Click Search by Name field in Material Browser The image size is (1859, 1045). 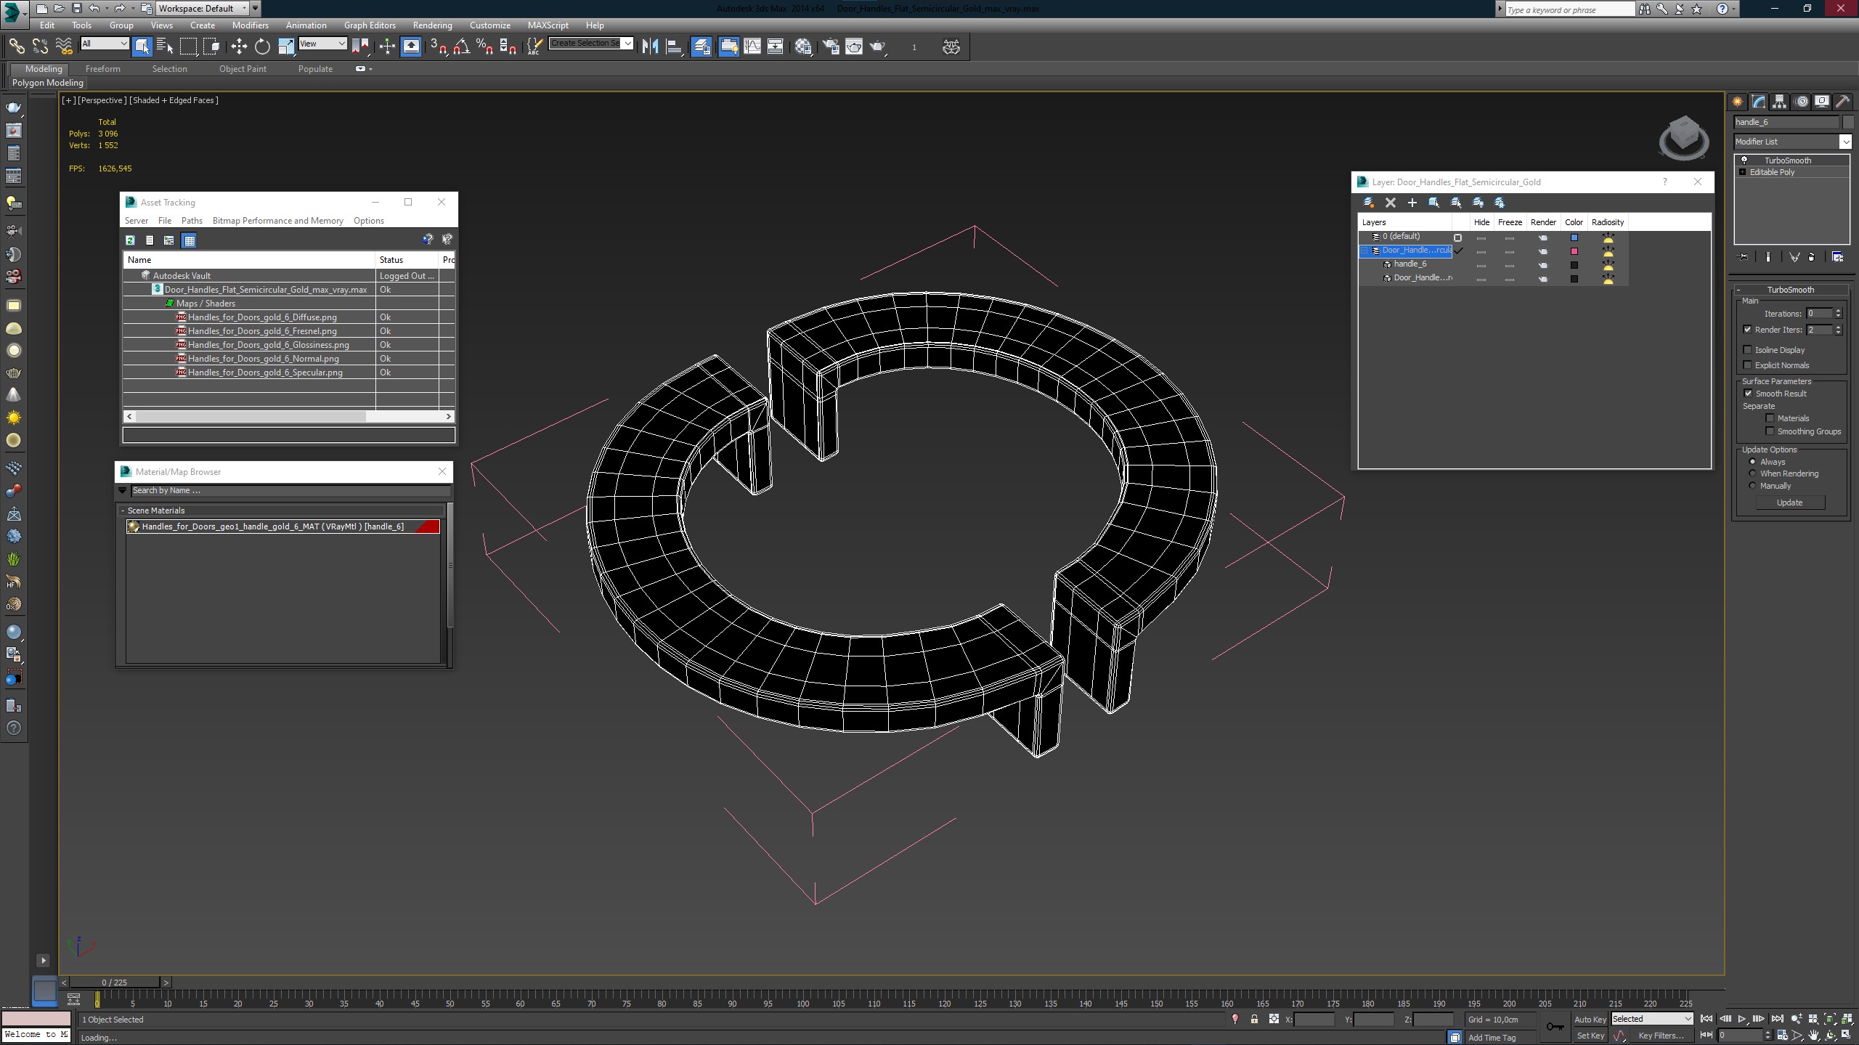(x=290, y=491)
